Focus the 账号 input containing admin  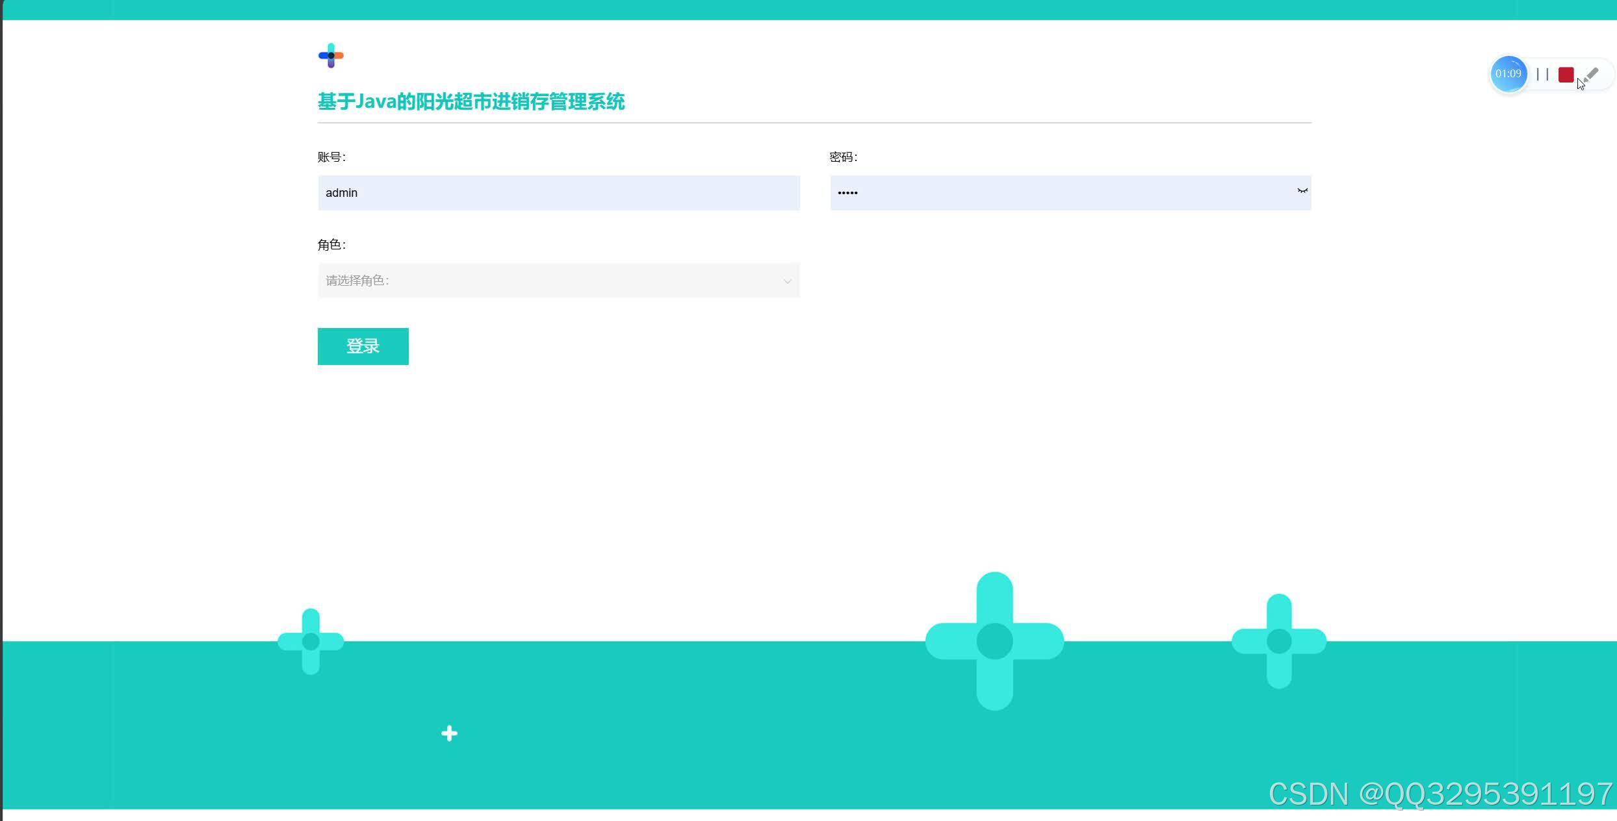point(558,193)
